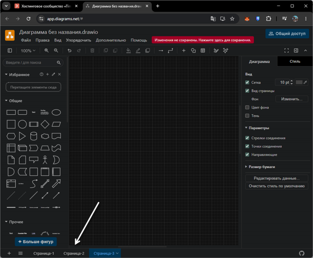The width and height of the screenshot is (313, 258).
Task: Select the waypoints connector style icon
Action: point(170,50)
